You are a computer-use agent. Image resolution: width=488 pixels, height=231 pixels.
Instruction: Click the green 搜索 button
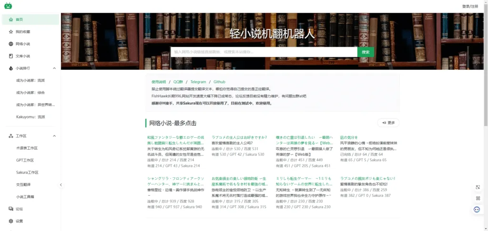[x=366, y=52]
